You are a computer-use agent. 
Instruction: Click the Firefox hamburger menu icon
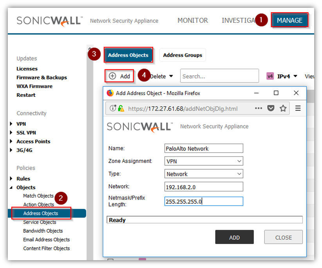click(x=298, y=109)
